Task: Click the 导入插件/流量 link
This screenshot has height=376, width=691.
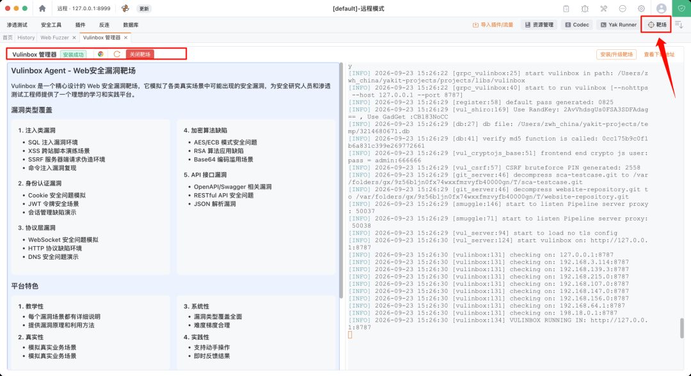Action: tap(493, 25)
